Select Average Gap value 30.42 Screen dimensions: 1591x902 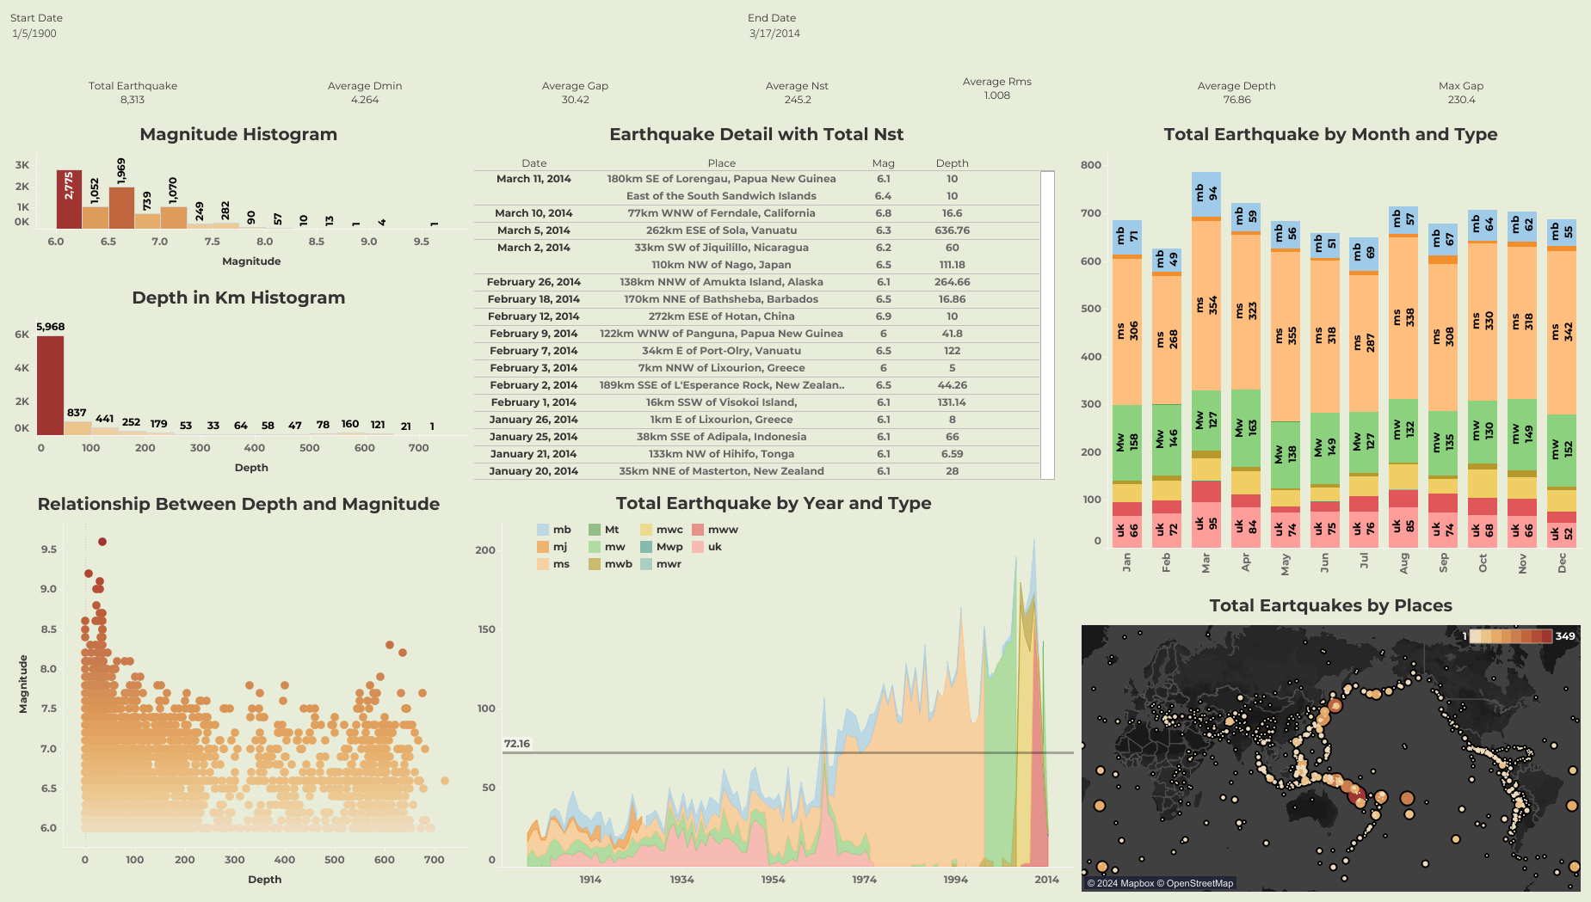click(576, 100)
